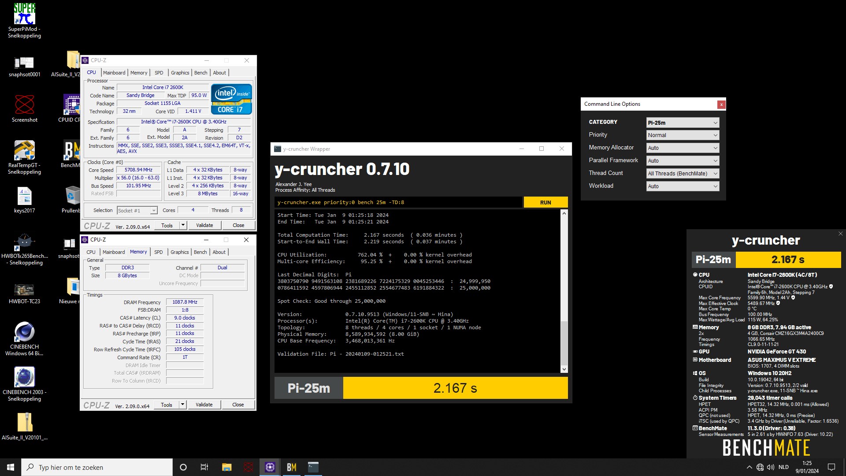
Task: Click NLD language indicator in taskbar
Action: 783,467
